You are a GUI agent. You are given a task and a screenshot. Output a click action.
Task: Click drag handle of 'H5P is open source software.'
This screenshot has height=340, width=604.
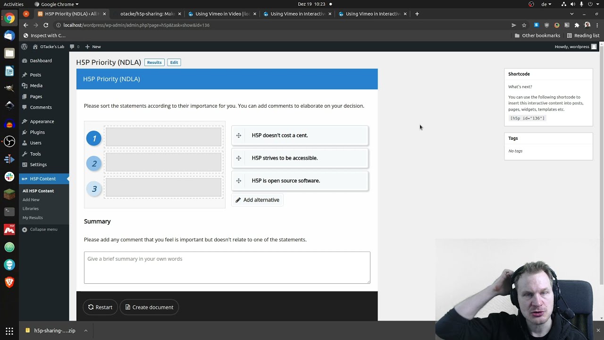coord(239,181)
